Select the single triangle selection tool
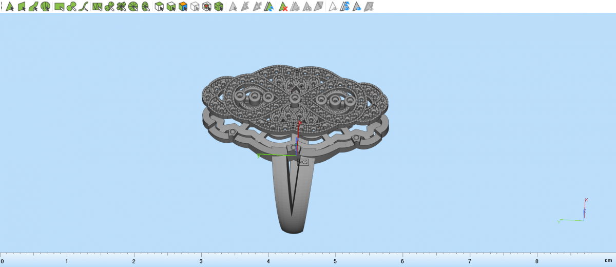 [9, 7]
